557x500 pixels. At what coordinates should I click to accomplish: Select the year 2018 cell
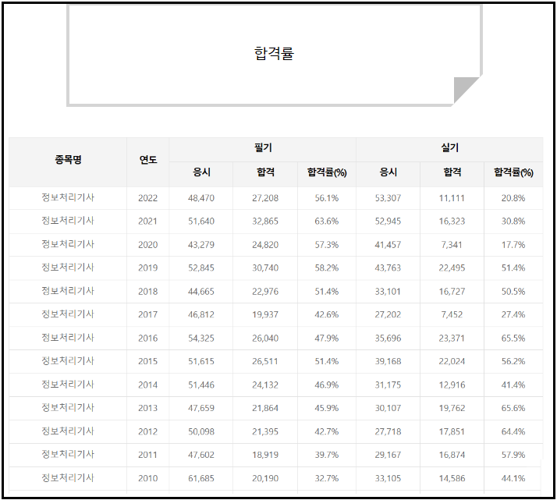[x=147, y=292]
